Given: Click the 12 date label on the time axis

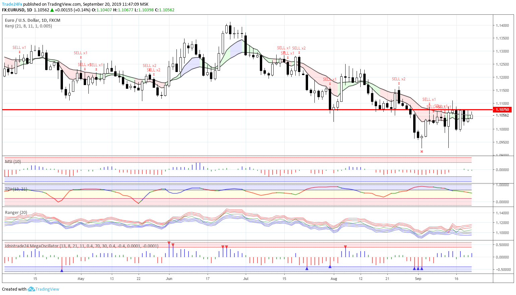Looking at the screenshot, I should (361, 278).
